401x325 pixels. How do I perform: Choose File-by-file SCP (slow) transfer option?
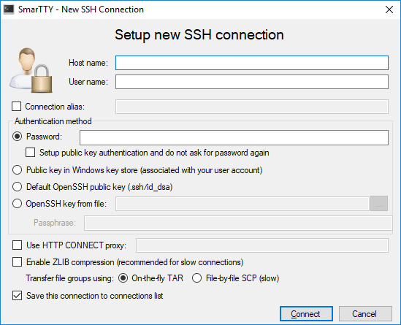[196, 278]
